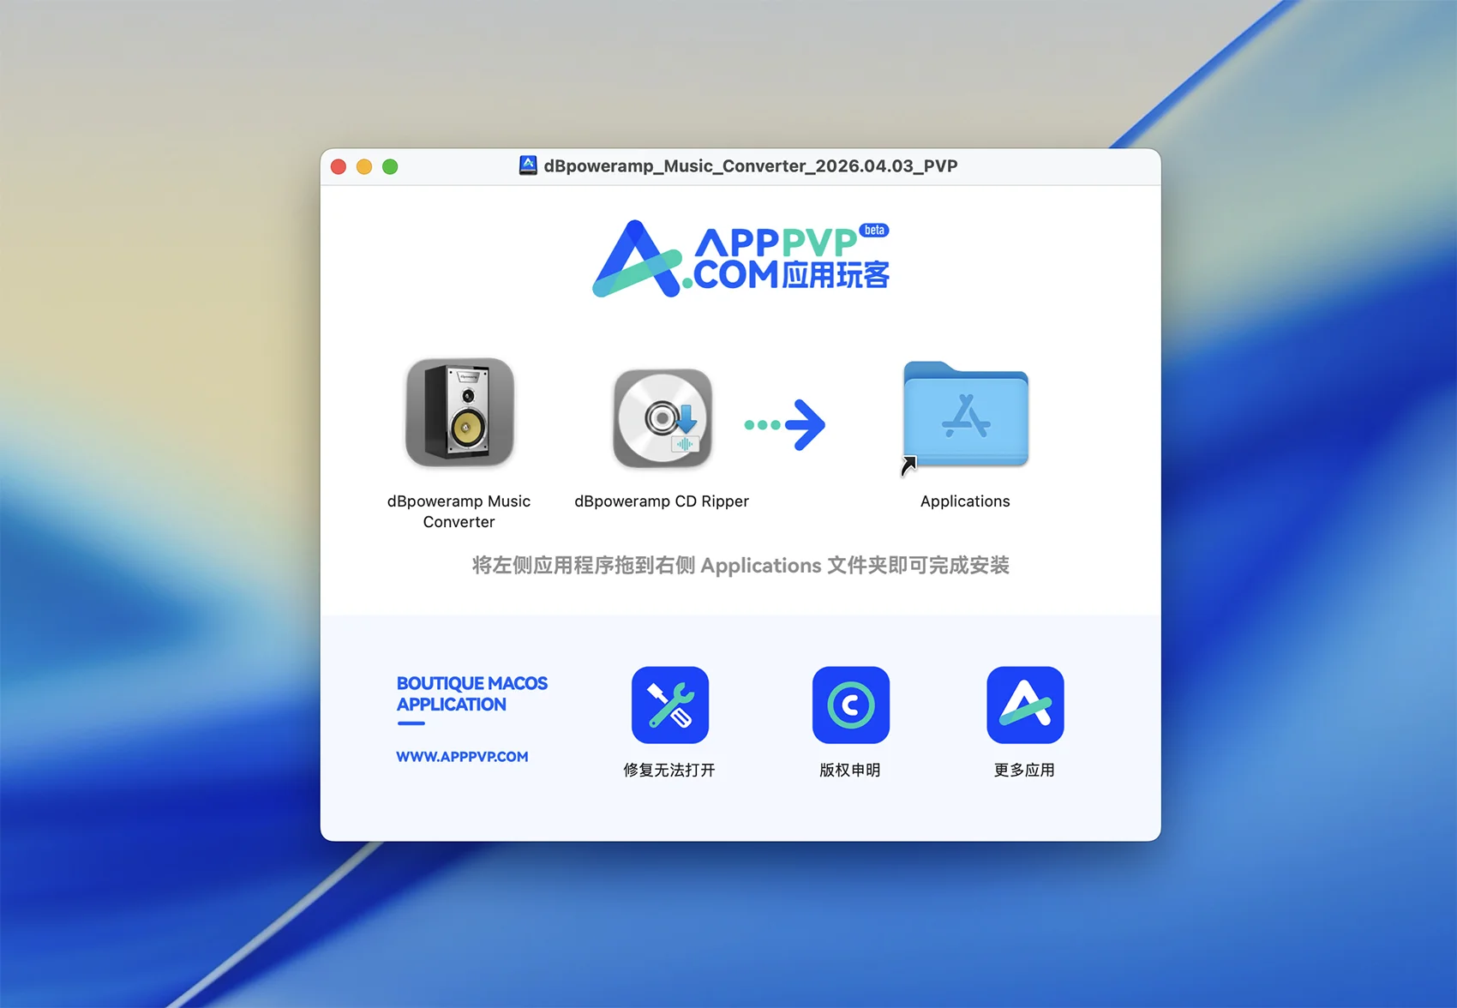
Task: Click the Applications folder name label
Action: tap(965, 501)
